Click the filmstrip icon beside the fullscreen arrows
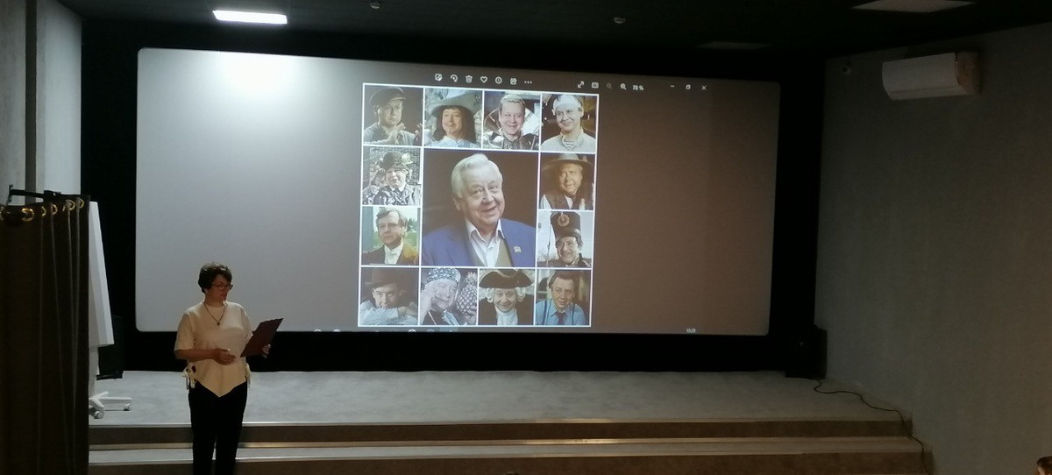Image resolution: width=1052 pixels, height=475 pixels. click(595, 85)
